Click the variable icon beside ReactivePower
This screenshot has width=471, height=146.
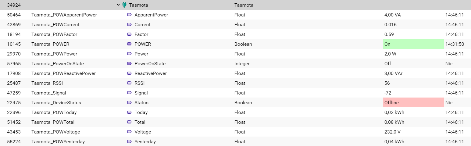pos(129,73)
